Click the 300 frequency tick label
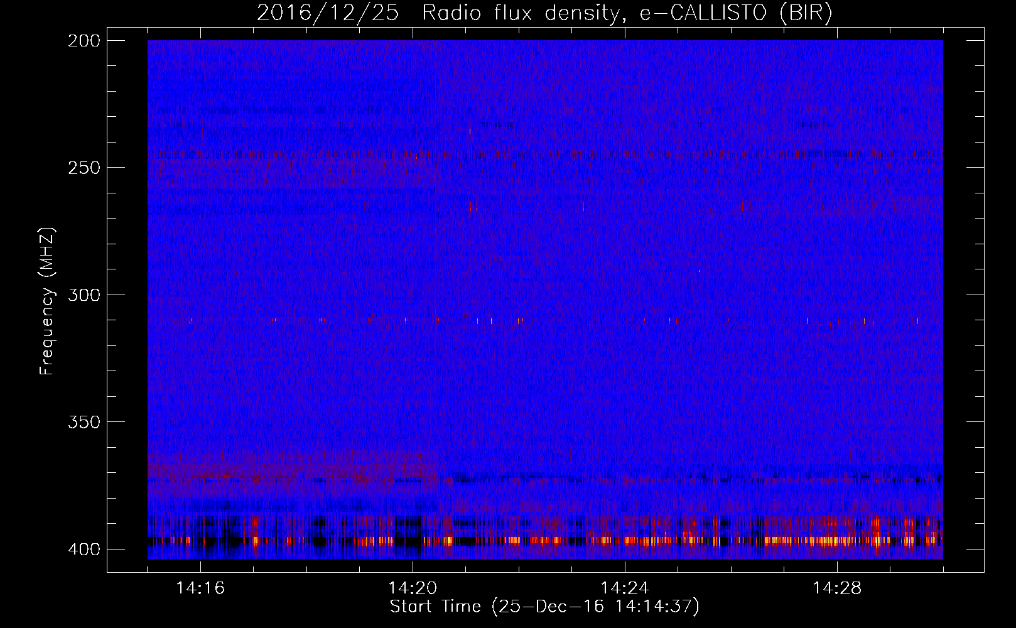This screenshot has width=1016, height=628. [84, 295]
